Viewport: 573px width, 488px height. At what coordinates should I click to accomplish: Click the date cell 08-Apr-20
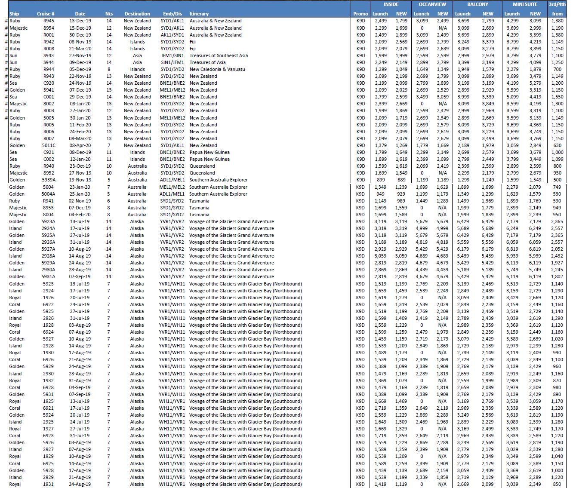click(x=80, y=145)
